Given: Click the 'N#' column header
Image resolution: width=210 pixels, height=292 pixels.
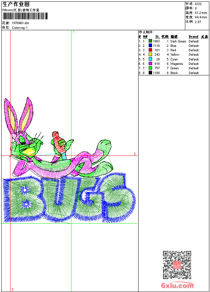Looking at the screenshot, I should tap(145, 37).
